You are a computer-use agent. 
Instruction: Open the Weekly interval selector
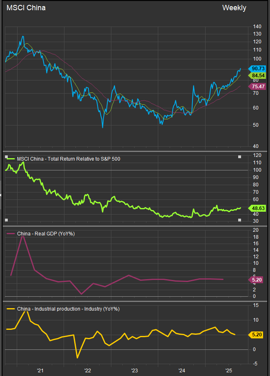pos(234,8)
